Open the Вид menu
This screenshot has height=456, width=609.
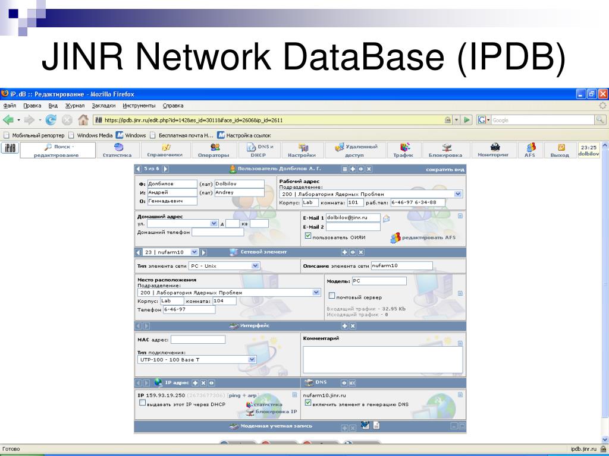click(x=53, y=106)
